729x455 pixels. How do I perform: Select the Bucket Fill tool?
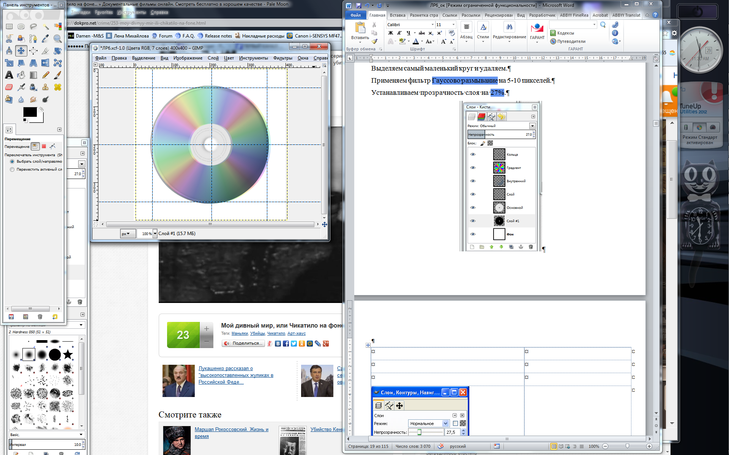(x=21, y=75)
